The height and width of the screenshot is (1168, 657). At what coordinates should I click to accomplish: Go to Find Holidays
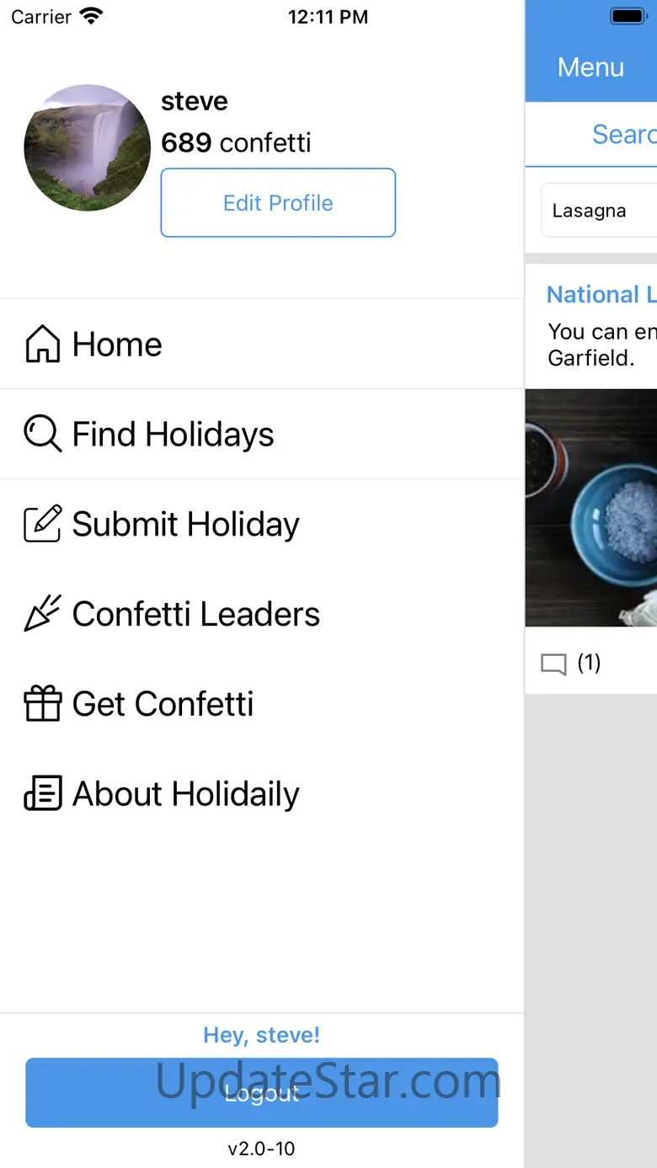pyautogui.click(x=173, y=435)
